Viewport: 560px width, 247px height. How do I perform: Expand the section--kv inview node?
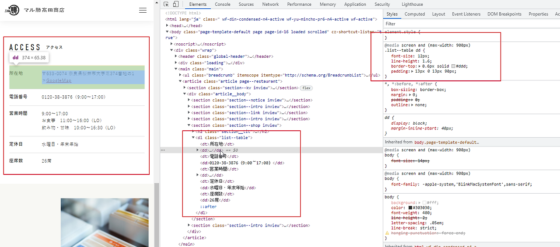click(x=185, y=88)
